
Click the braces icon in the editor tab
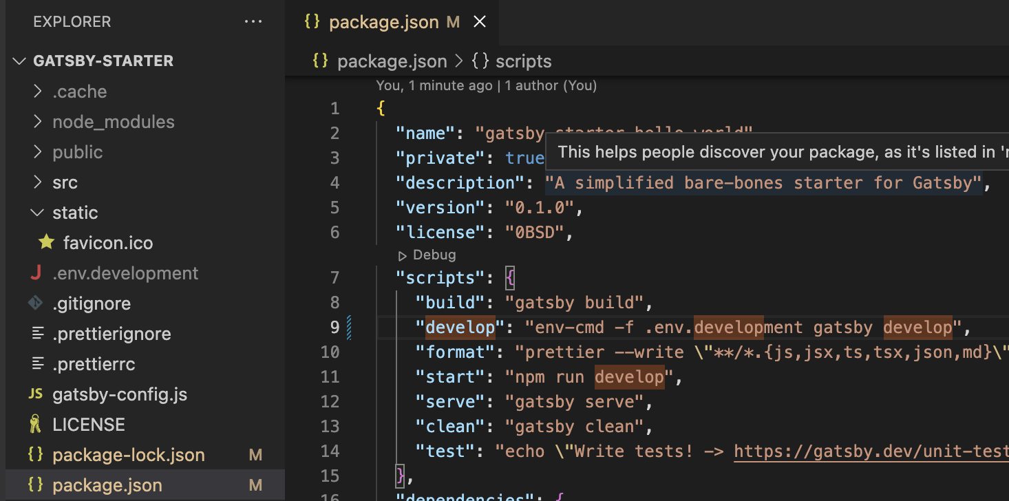point(312,21)
